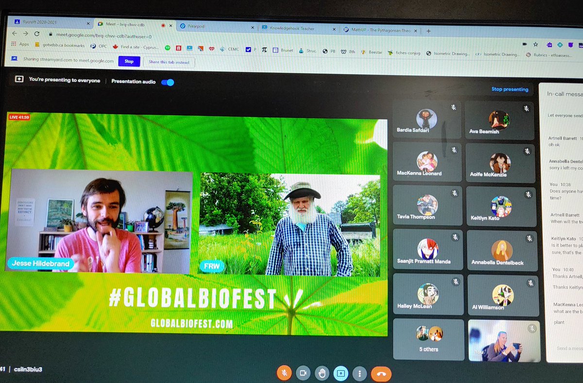The height and width of the screenshot is (383, 583).
Task: Select Hailey McLean's participant tile
Action: coord(428,294)
